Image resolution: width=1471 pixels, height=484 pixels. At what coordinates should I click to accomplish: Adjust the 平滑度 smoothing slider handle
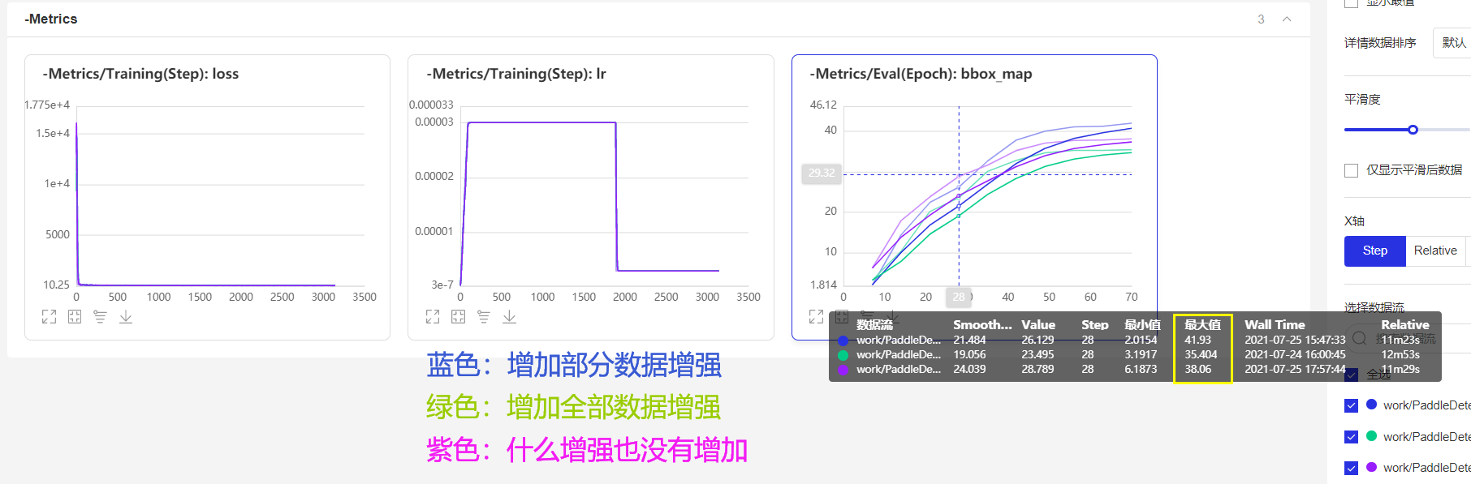click(1413, 130)
